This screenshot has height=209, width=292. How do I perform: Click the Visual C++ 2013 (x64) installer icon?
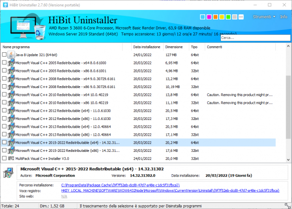pos(11,127)
